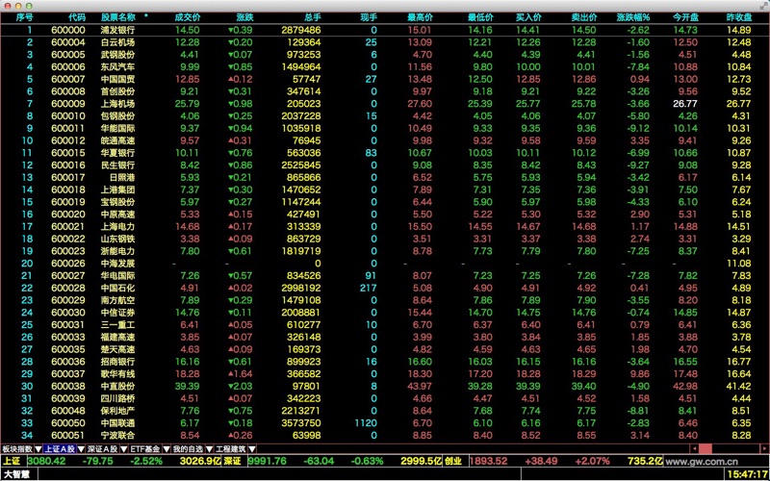770x481 pixels.
Task: Select the 宁波联合 stock name
Action: coord(117,435)
